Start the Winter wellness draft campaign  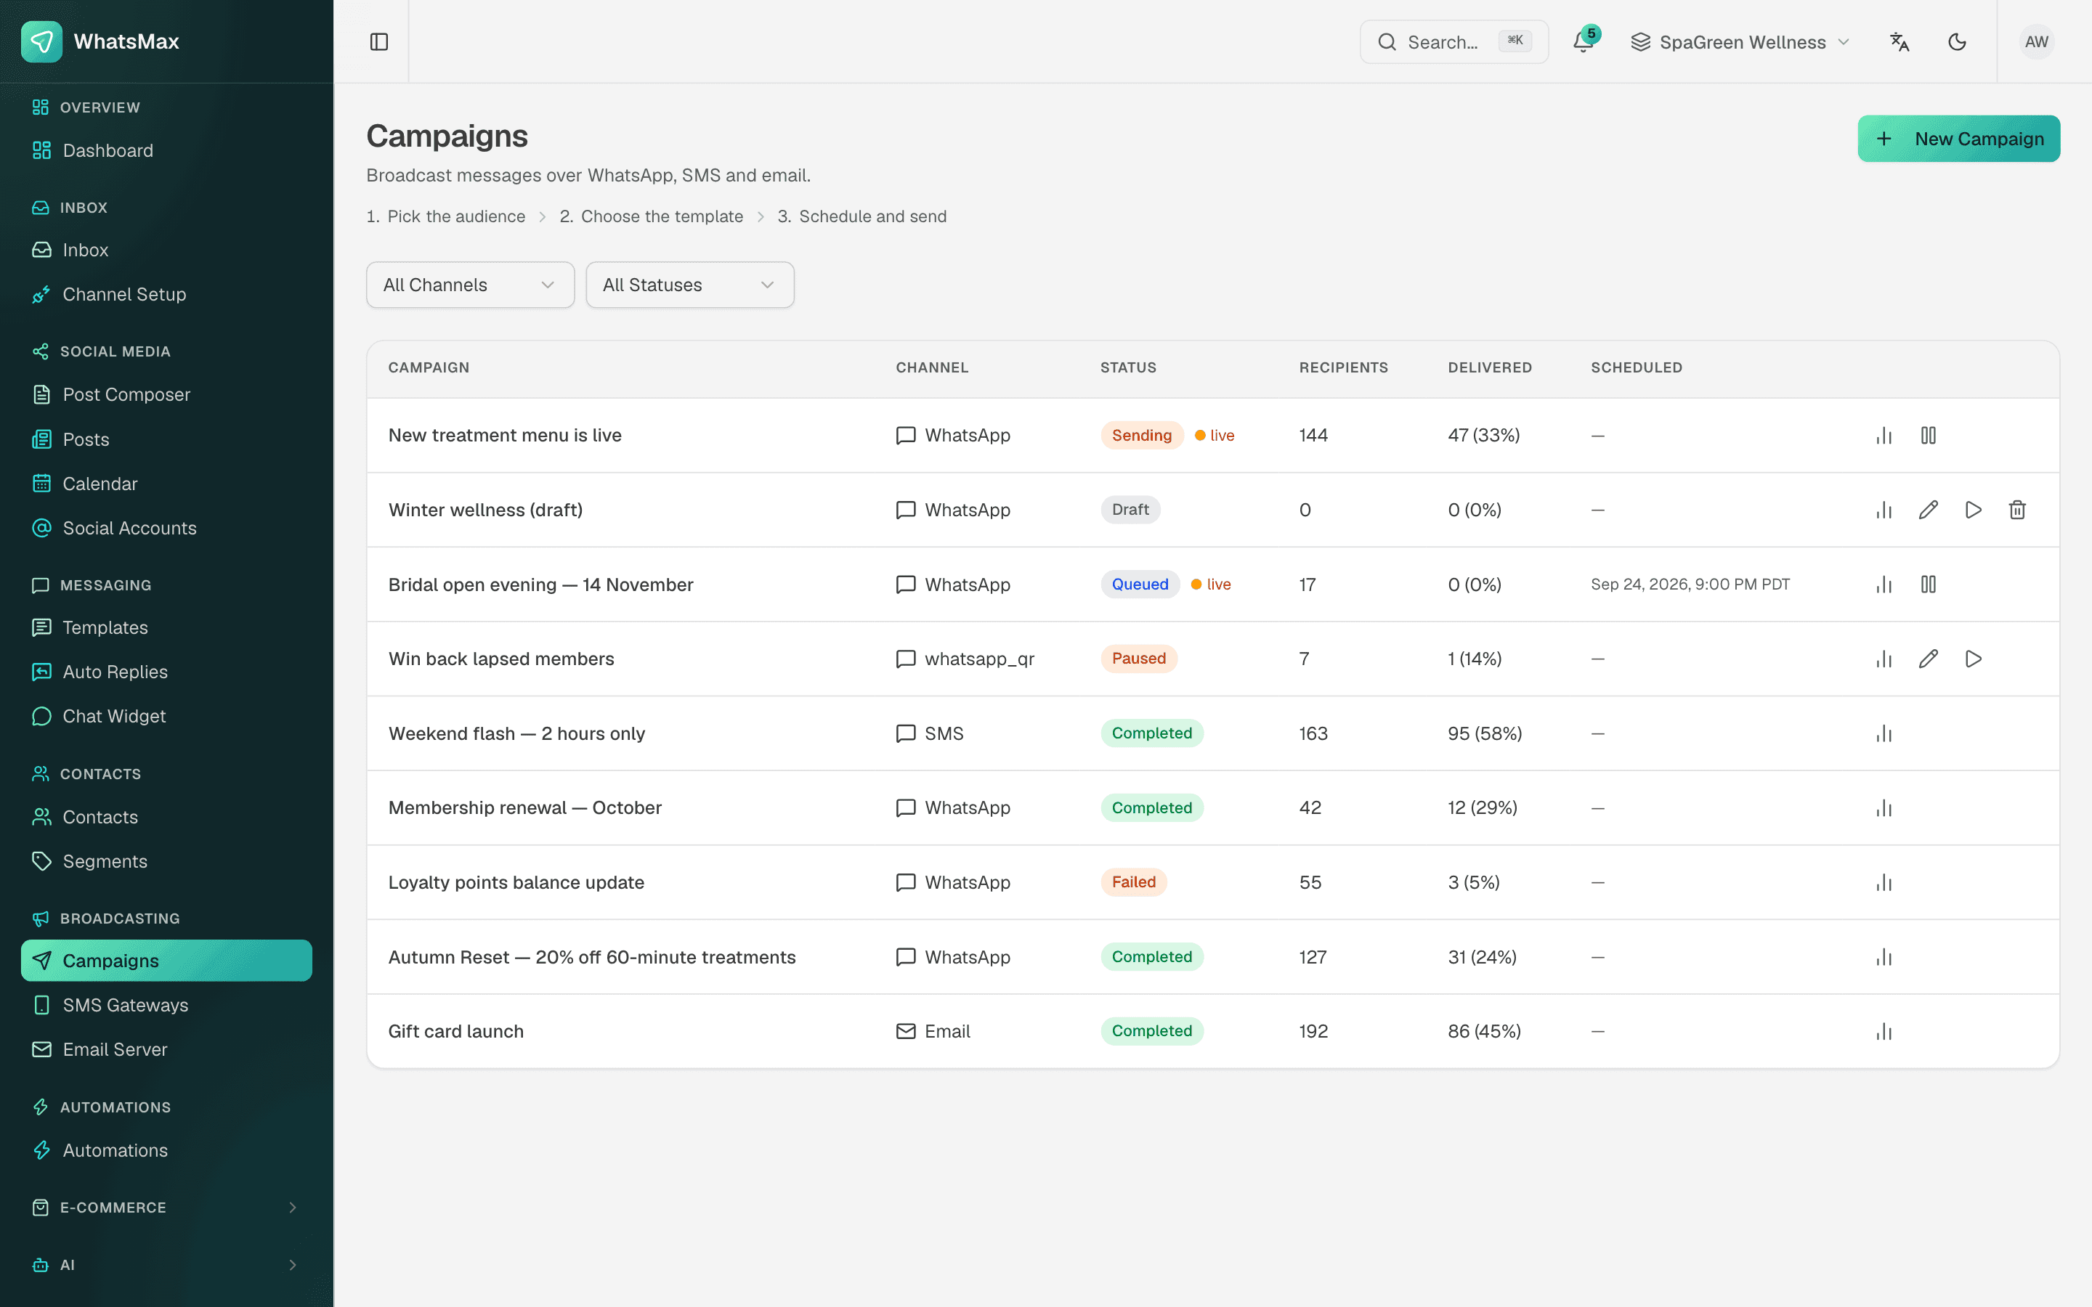pyautogui.click(x=1973, y=510)
